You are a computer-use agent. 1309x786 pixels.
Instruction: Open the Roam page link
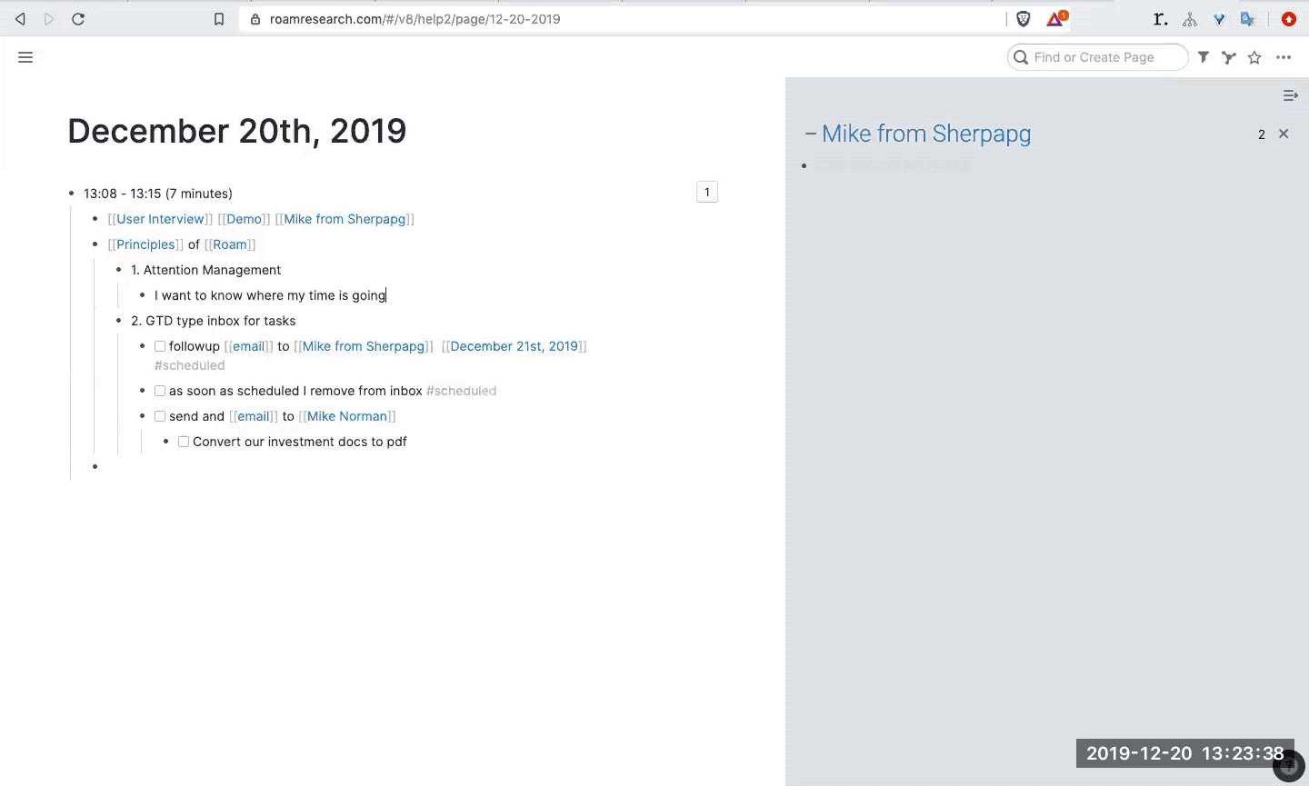tap(230, 244)
